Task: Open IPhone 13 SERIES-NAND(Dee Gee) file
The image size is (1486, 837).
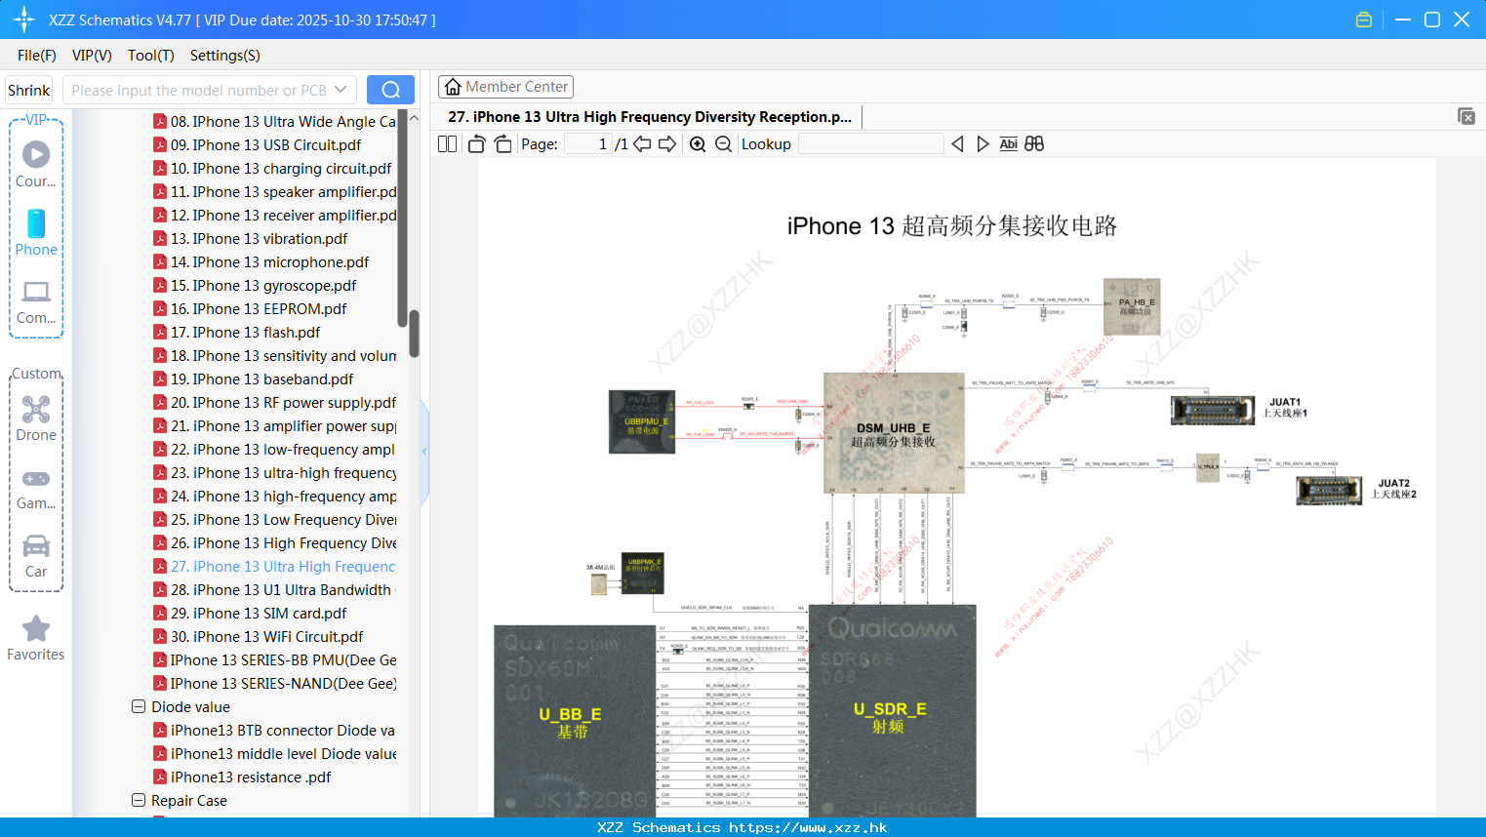Action: coord(275,683)
